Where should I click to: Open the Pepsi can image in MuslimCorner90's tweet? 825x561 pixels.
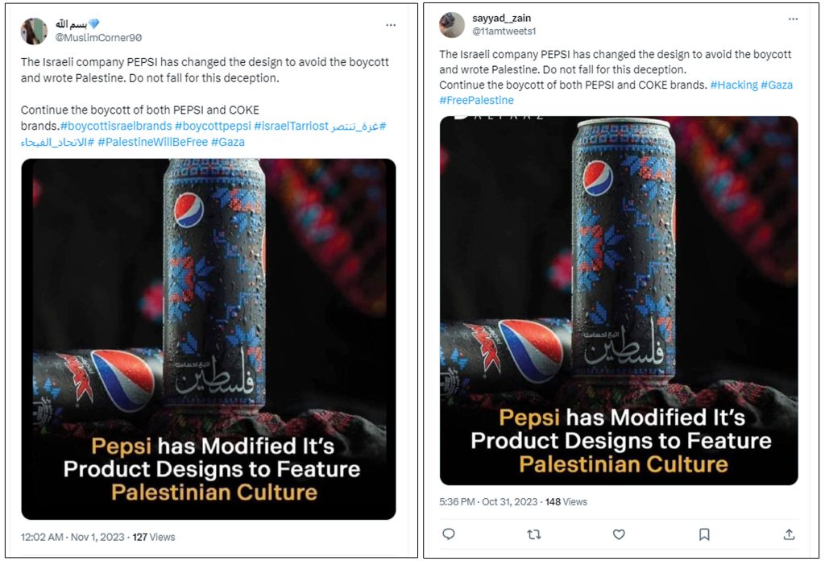[x=209, y=339]
